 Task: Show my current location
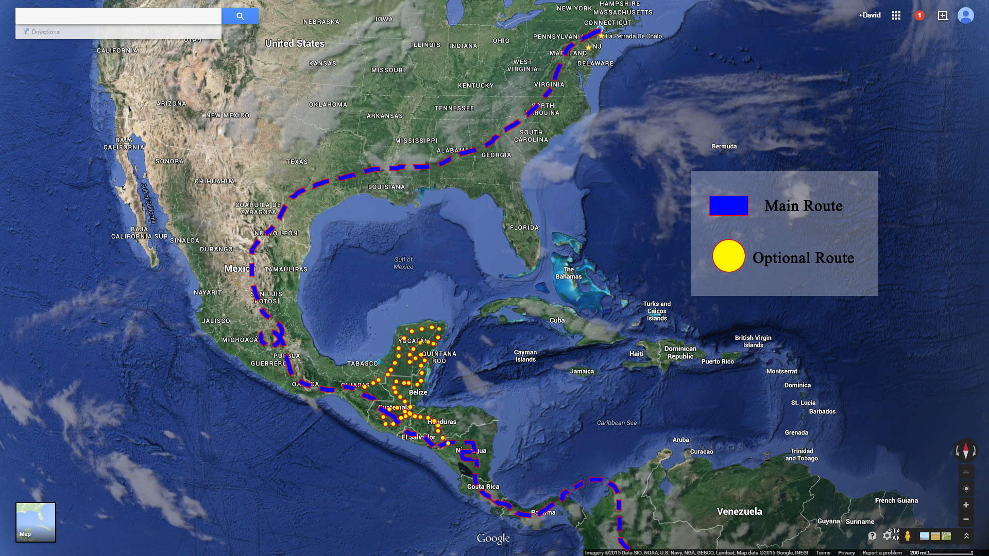966,489
